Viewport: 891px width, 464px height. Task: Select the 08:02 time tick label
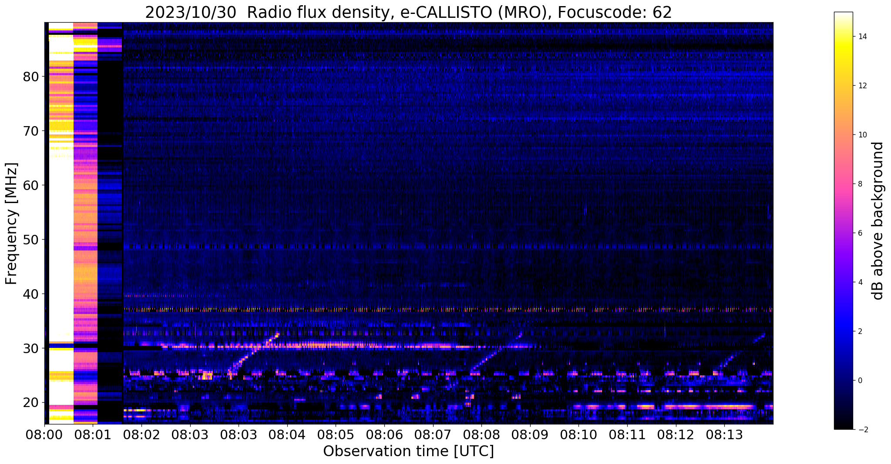click(x=141, y=435)
